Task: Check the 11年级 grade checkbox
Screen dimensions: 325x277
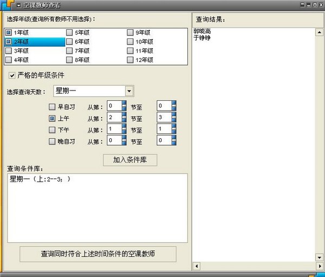Action: 130,50
